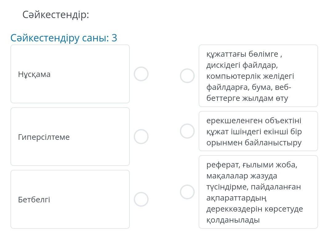The width and height of the screenshot is (330, 241).
Task: Pick the circle for 'ерекшеленген объектіні' definition
Action: 187,131
